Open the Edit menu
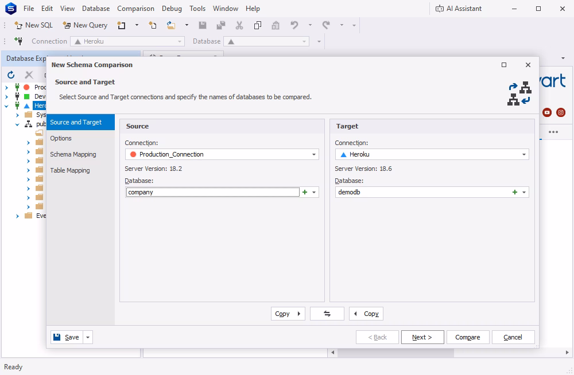The height and width of the screenshot is (375, 574). (47, 9)
